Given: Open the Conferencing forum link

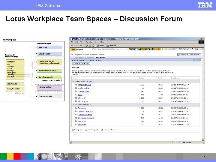Looking at the screenshot, I should (x=83, y=88).
